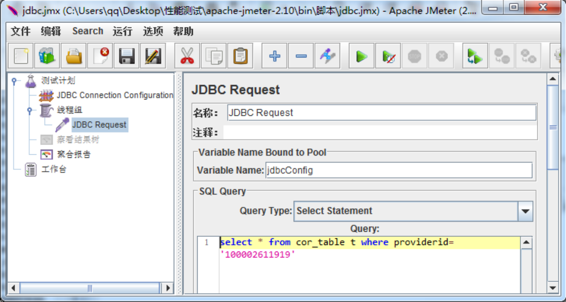The height and width of the screenshot is (302, 566).
Task: Click the 测试计划 flask icon
Action: (31, 80)
